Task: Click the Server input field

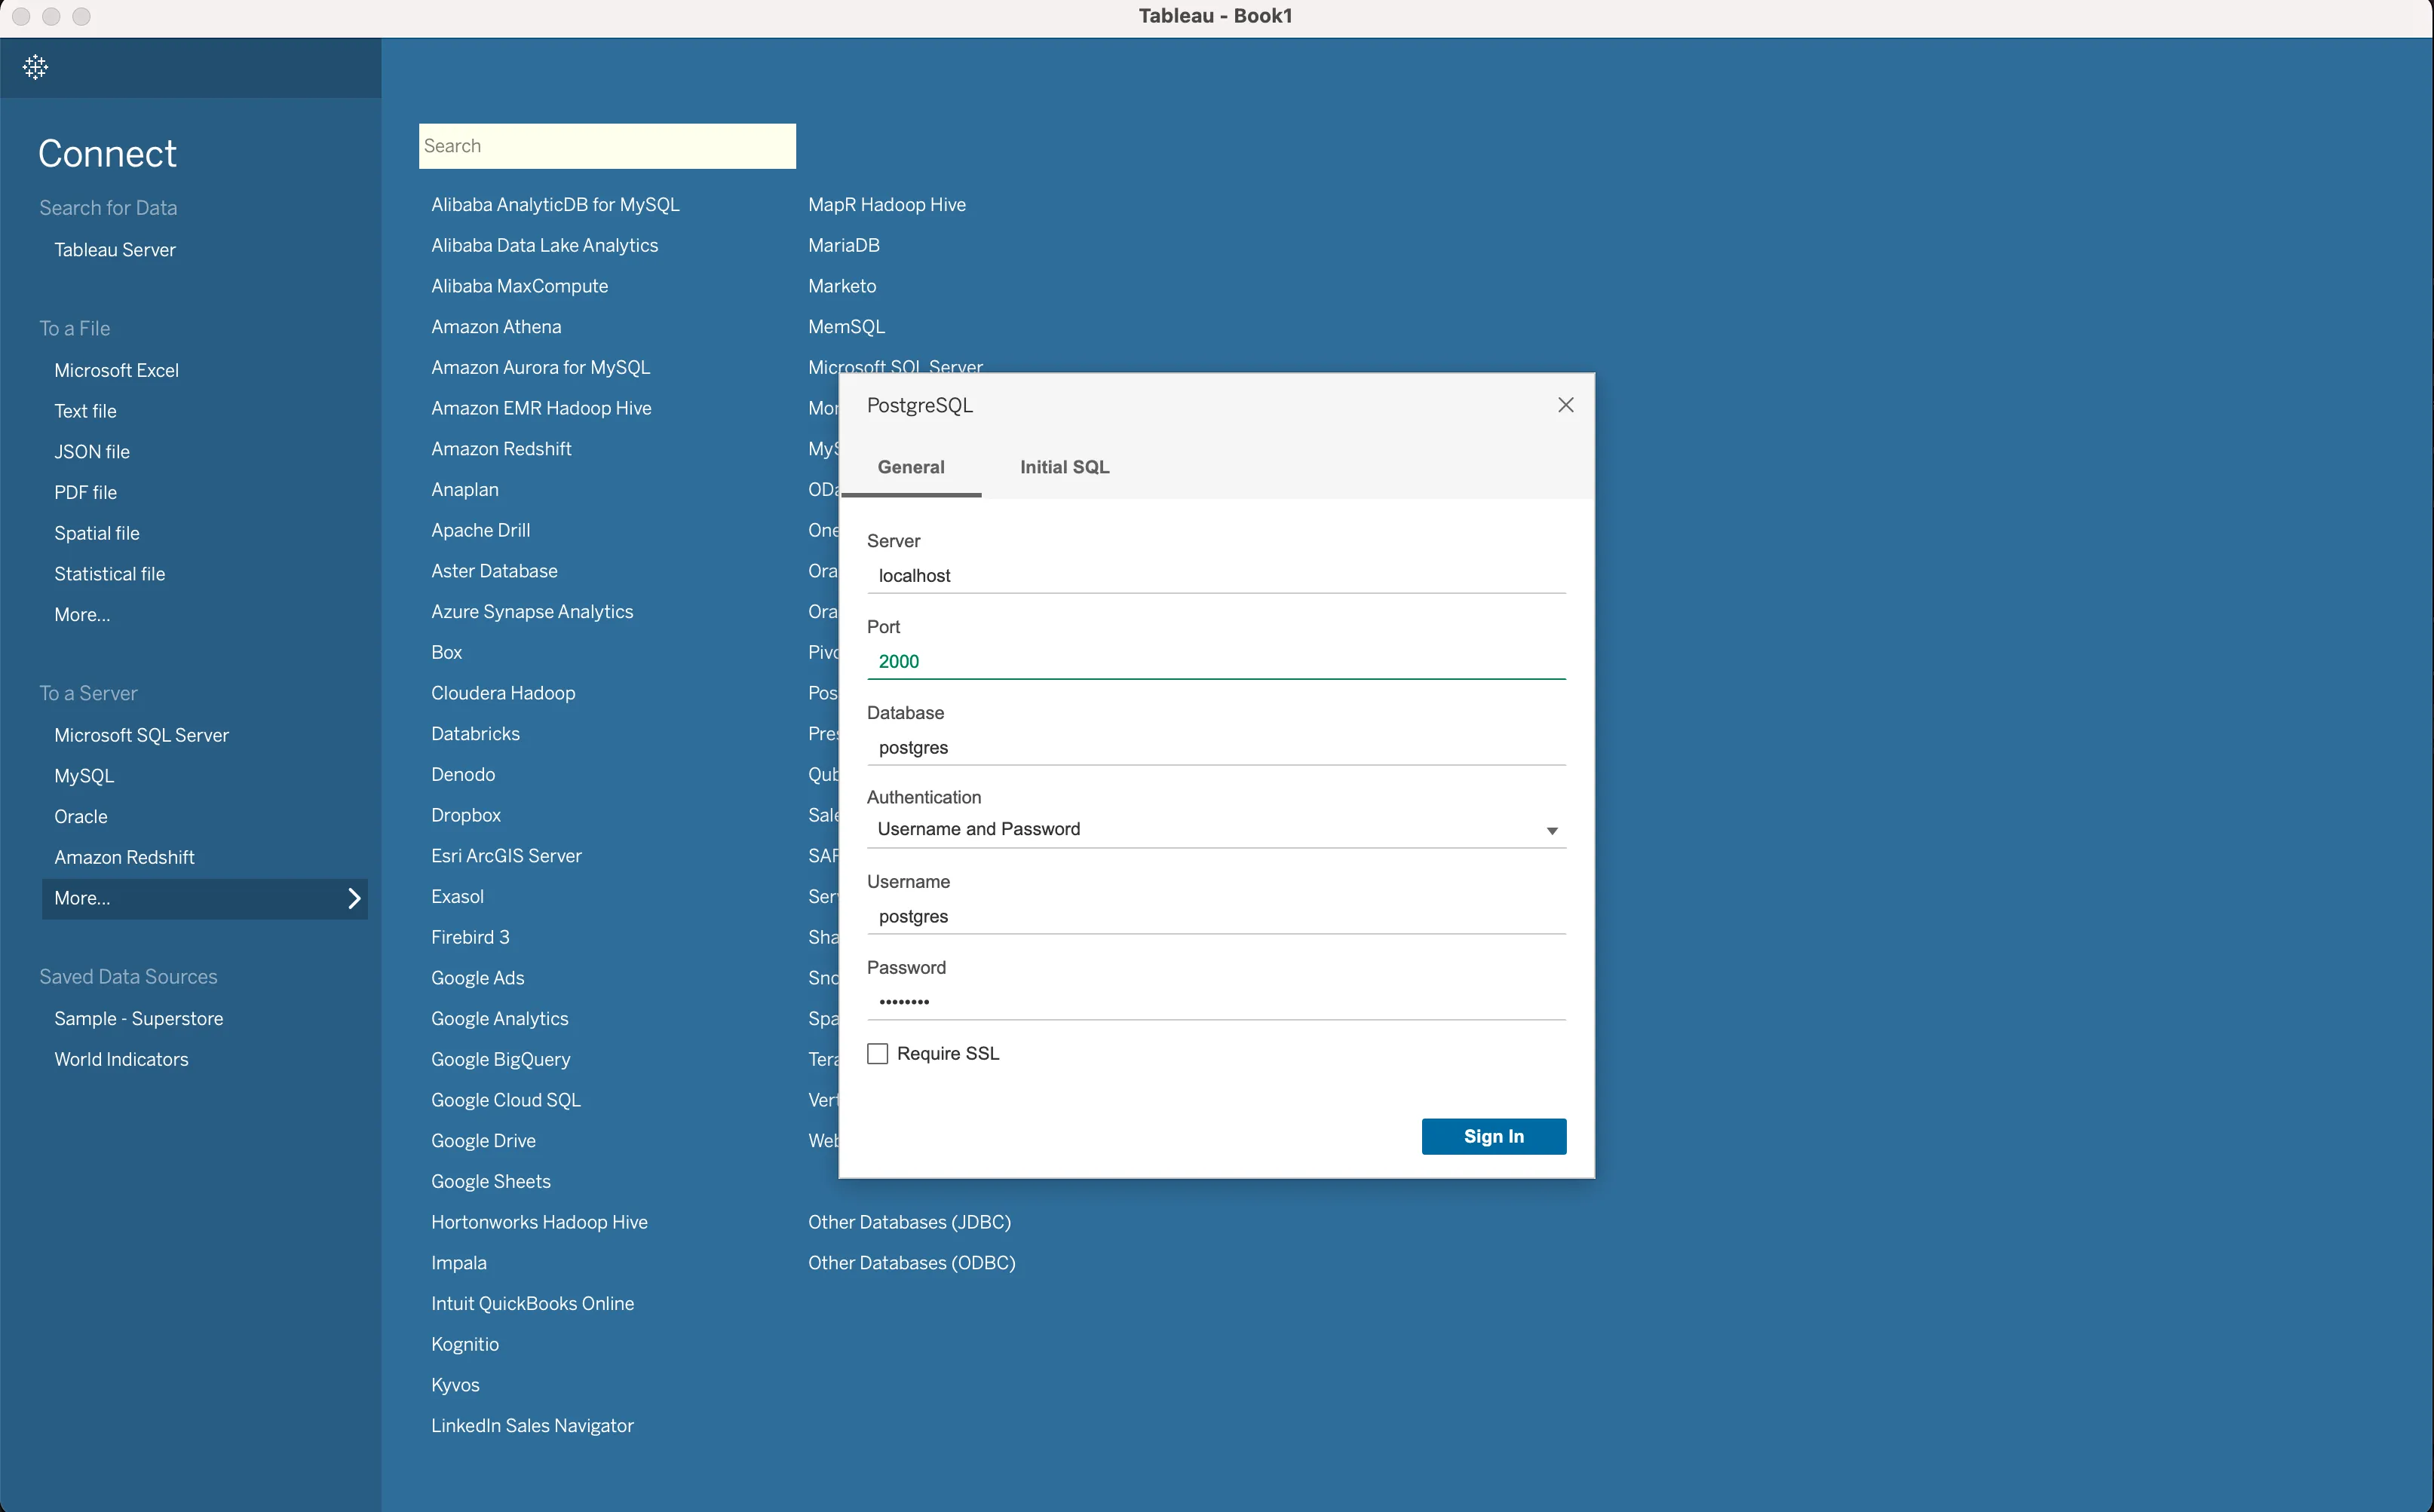Action: (1215, 576)
